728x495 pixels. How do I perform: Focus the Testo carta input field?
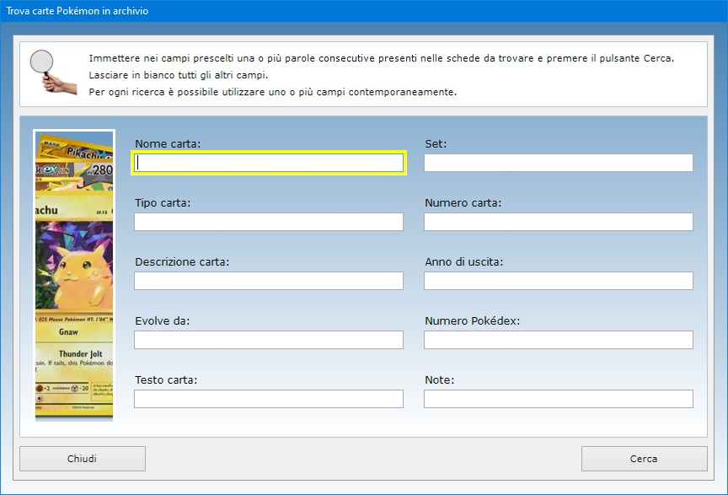click(x=269, y=399)
